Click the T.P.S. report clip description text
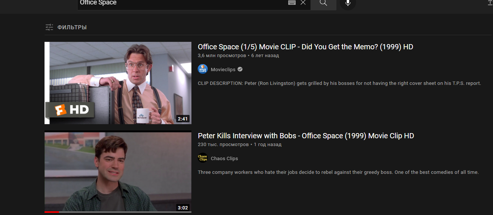Viewport: 493px width, 215px height. (339, 83)
